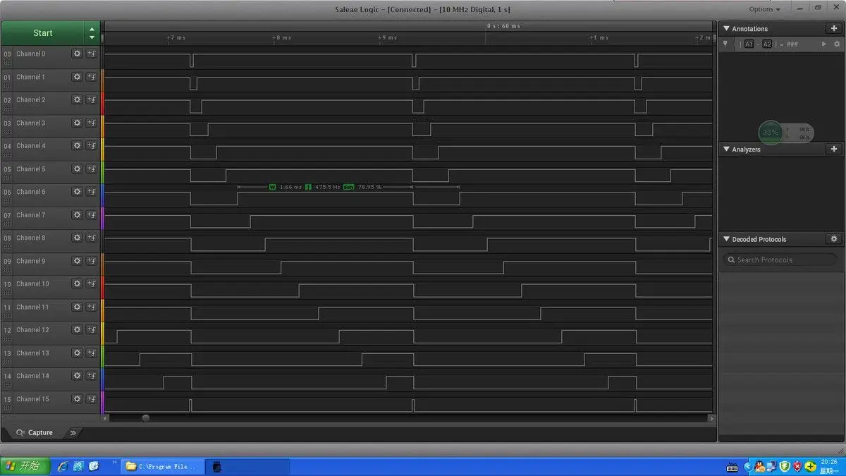
Task: Toggle A1 timing marker
Action: [749, 44]
